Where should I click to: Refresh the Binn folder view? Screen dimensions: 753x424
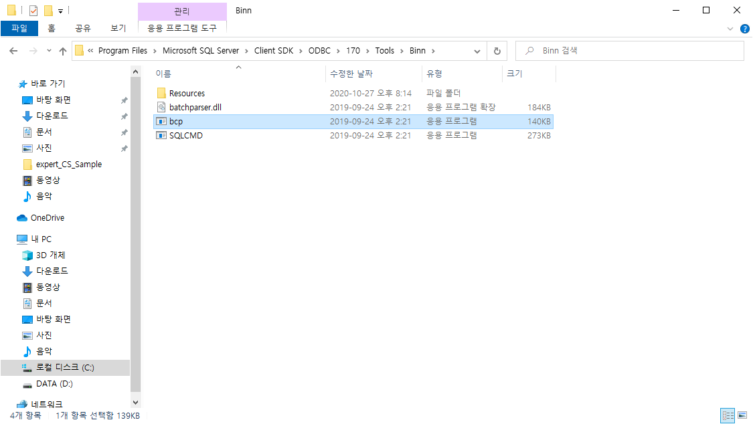[x=497, y=51]
